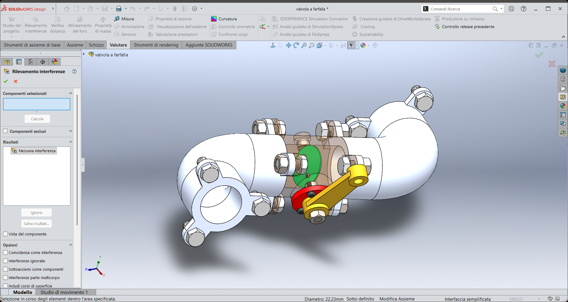Expand the valvola a farfalla tree

pos(84,54)
